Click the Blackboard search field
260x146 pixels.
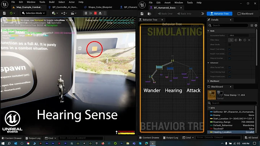[x=232, y=103]
